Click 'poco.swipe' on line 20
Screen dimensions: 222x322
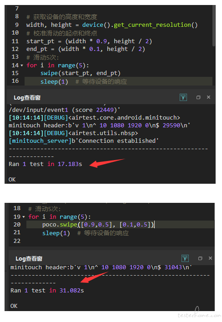(60, 225)
